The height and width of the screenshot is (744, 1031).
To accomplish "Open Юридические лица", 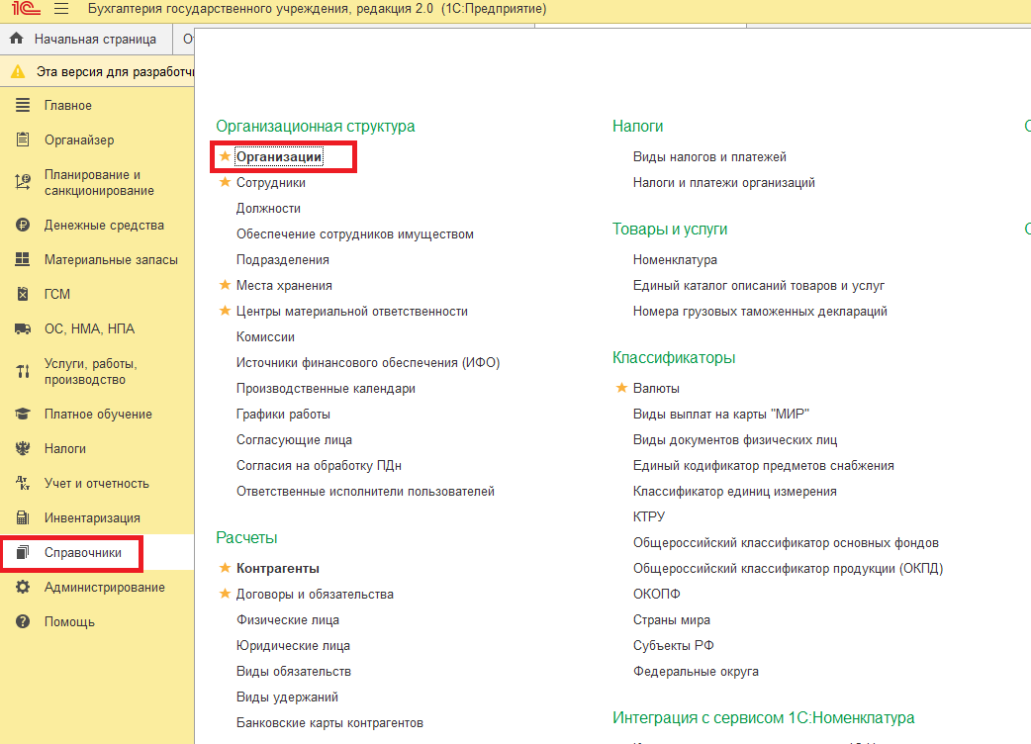I will coord(293,645).
